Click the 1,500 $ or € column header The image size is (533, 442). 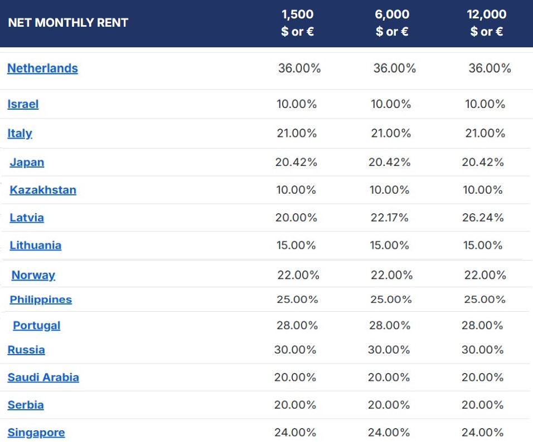[297, 23]
